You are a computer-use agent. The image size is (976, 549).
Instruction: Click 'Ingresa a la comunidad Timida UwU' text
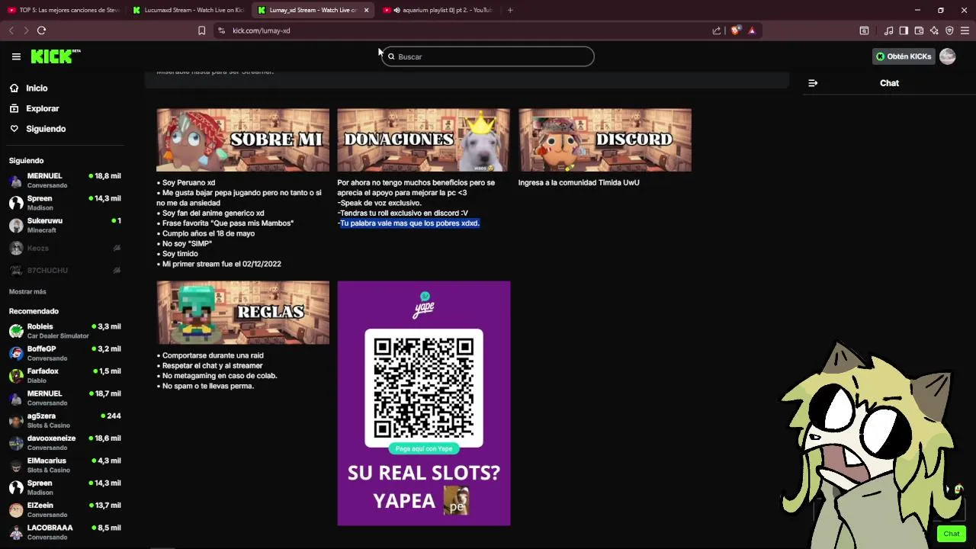[x=579, y=183]
